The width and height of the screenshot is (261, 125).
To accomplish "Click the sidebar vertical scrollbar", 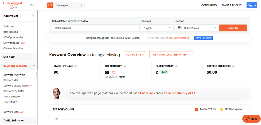I will coord(37,40).
